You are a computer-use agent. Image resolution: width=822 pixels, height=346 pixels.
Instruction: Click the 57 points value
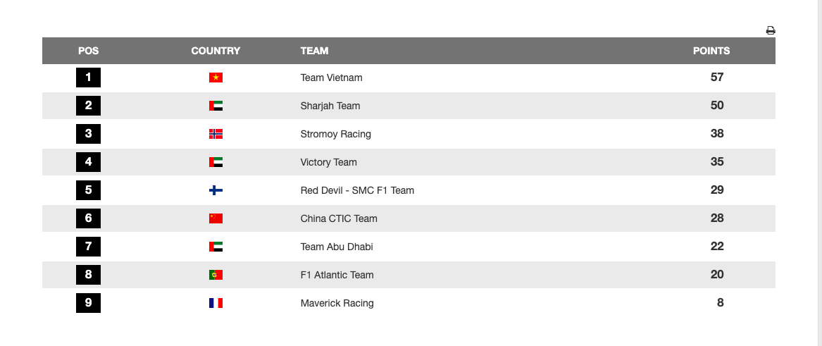pyautogui.click(x=717, y=78)
